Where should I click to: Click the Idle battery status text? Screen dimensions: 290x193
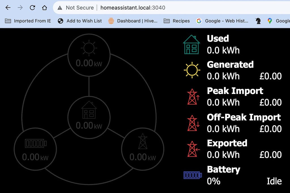[x=274, y=181]
